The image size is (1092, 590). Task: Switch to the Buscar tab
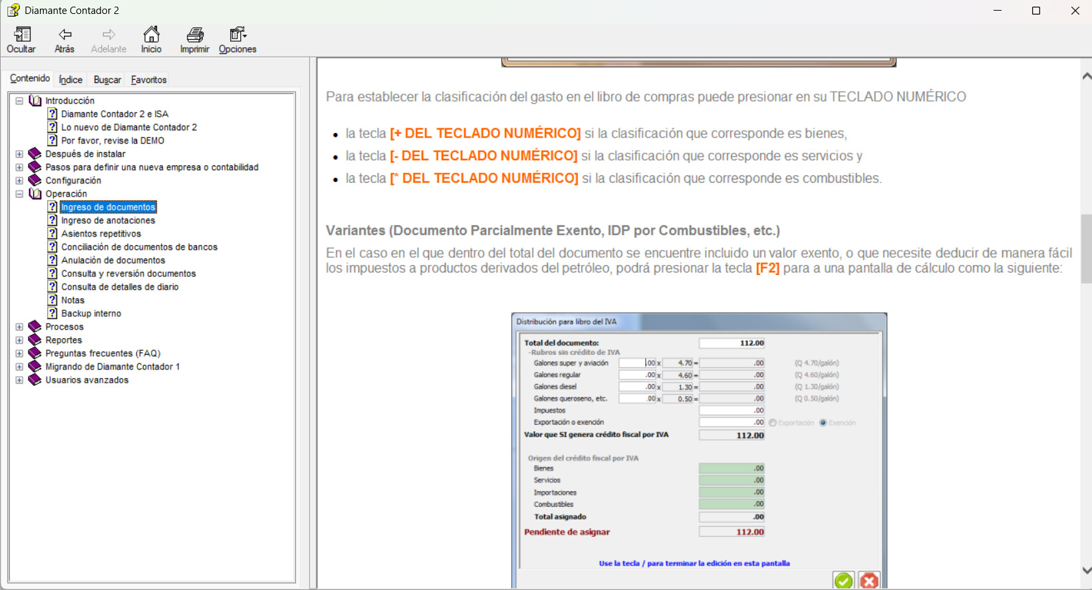click(107, 80)
